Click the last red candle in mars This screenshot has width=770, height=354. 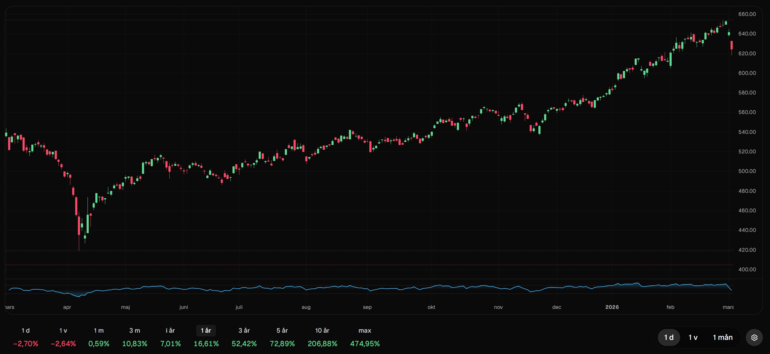(731, 45)
